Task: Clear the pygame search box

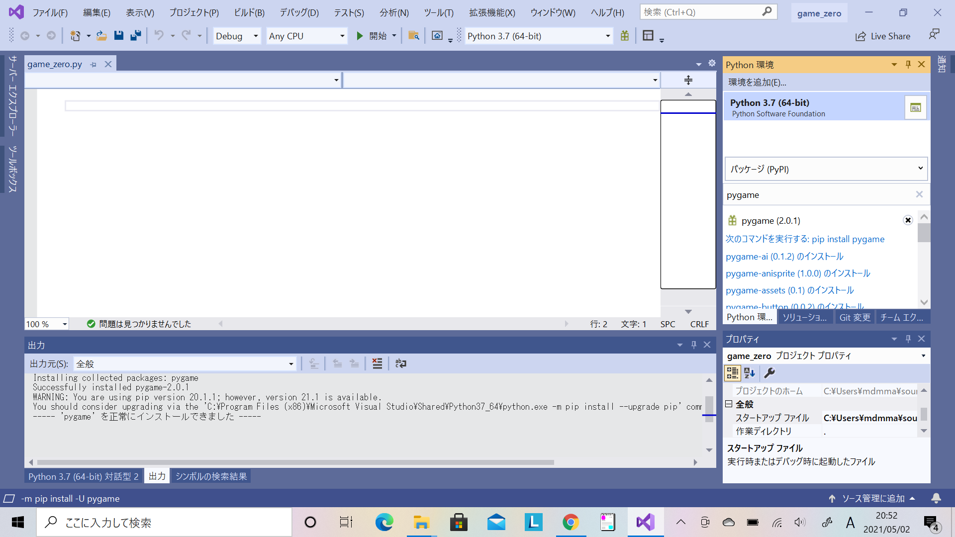Action: 919,194
